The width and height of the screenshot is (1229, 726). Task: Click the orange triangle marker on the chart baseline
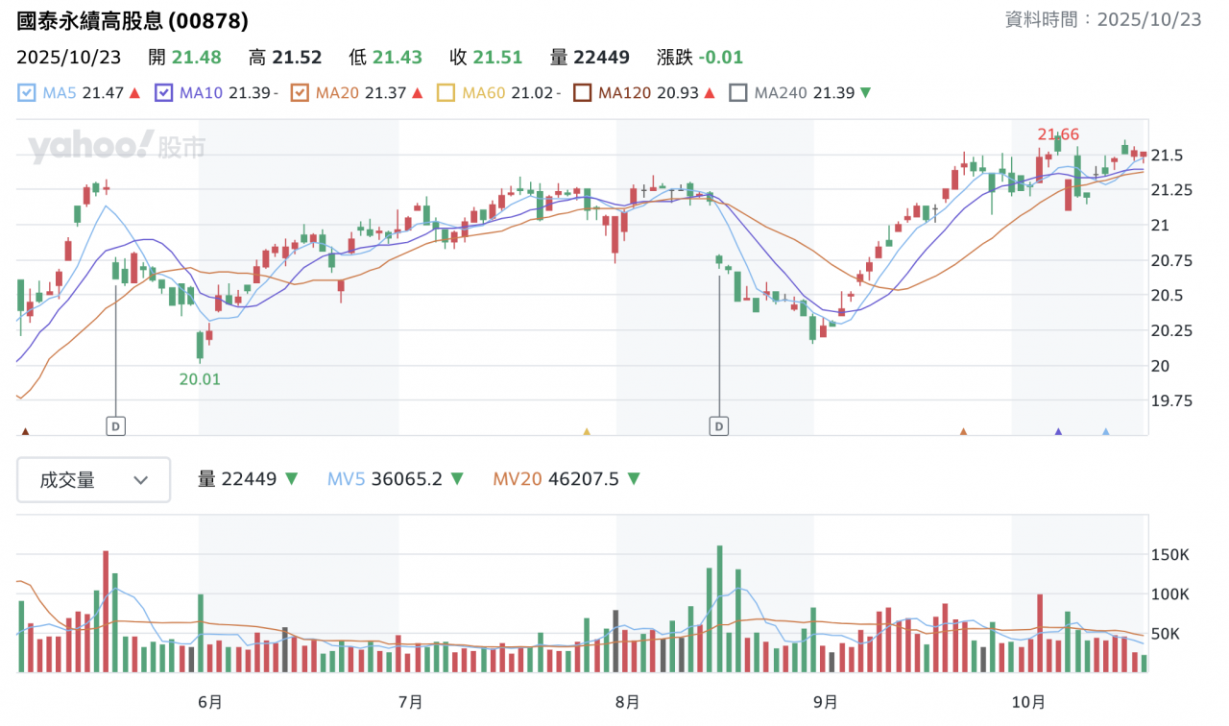tap(963, 432)
